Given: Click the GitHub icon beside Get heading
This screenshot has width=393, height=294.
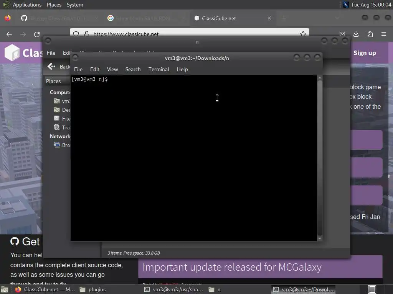Looking at the screenshot, I should tap(15, 242).
